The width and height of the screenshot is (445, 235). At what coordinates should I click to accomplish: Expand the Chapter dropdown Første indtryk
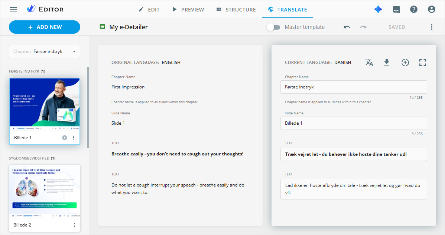tap(45, 51)
